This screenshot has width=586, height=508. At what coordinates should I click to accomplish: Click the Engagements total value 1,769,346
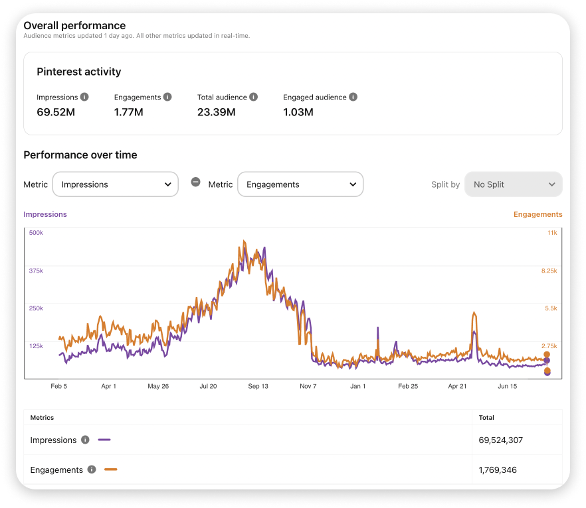tap(498, 470)
